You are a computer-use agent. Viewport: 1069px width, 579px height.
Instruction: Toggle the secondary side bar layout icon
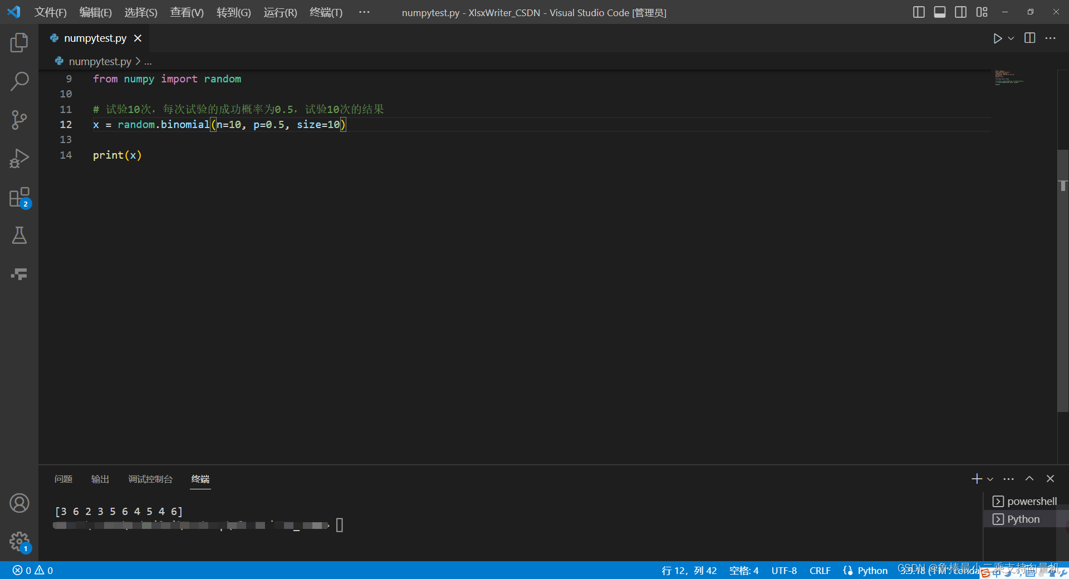[960, 12]
